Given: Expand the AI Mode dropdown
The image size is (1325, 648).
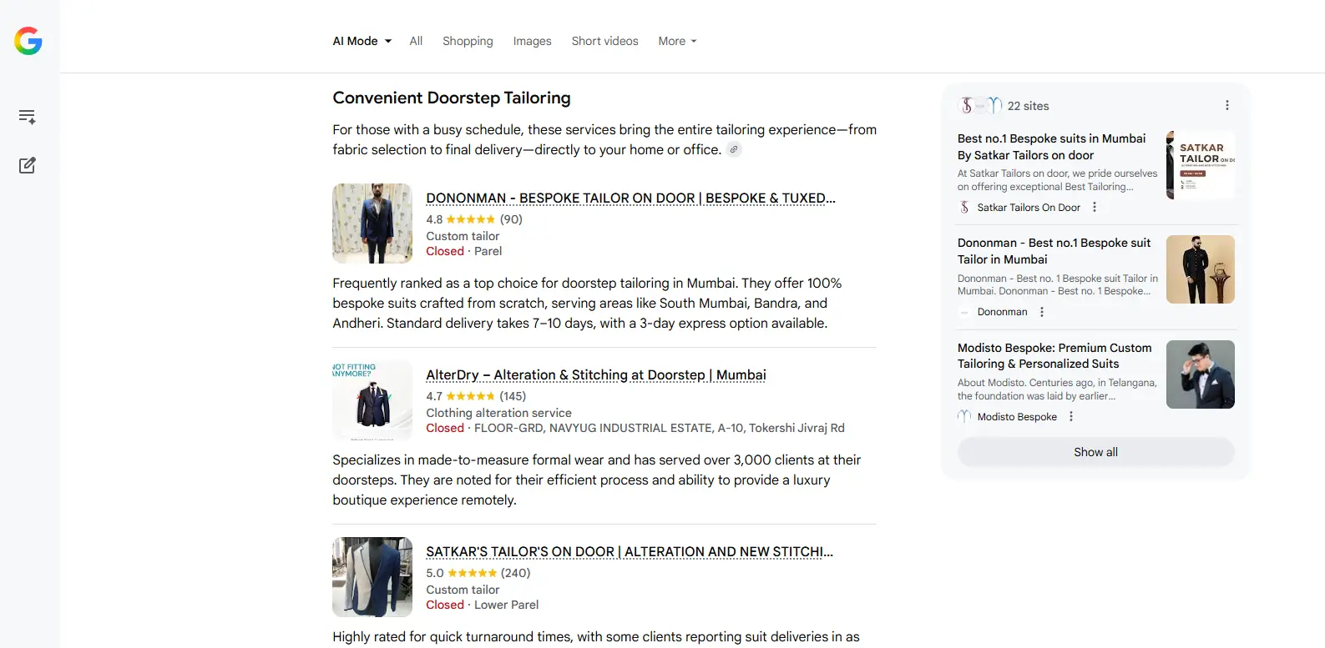Looking at the screenshot, I should 362,41.
